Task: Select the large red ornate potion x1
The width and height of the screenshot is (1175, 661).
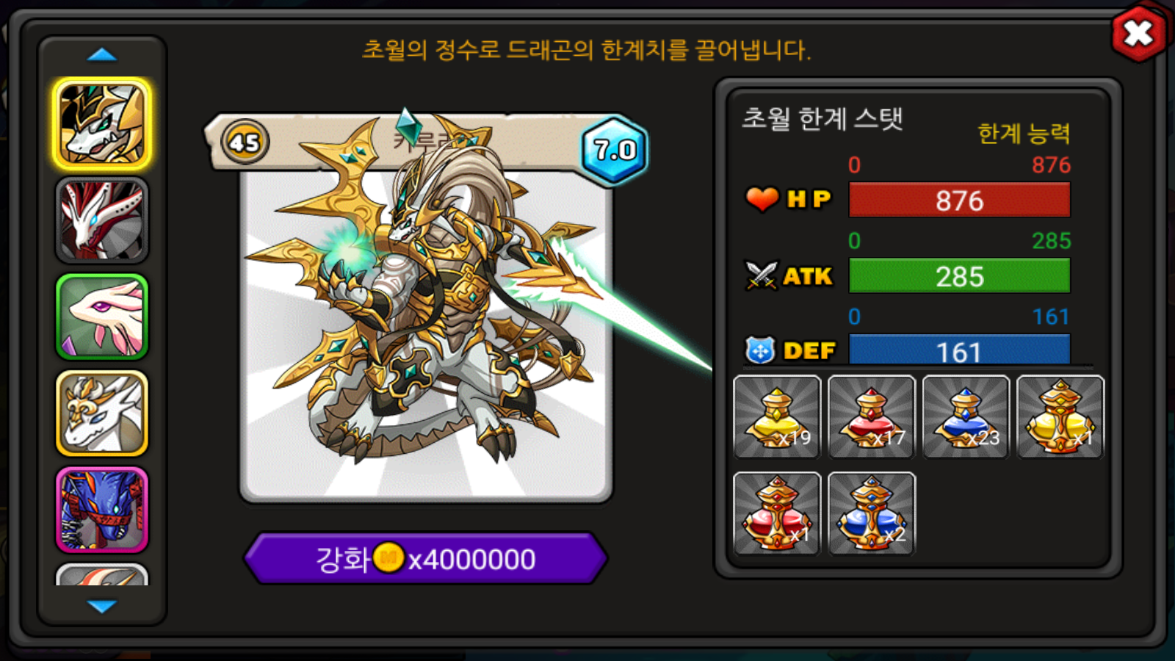Action: [x=777, y=513]
